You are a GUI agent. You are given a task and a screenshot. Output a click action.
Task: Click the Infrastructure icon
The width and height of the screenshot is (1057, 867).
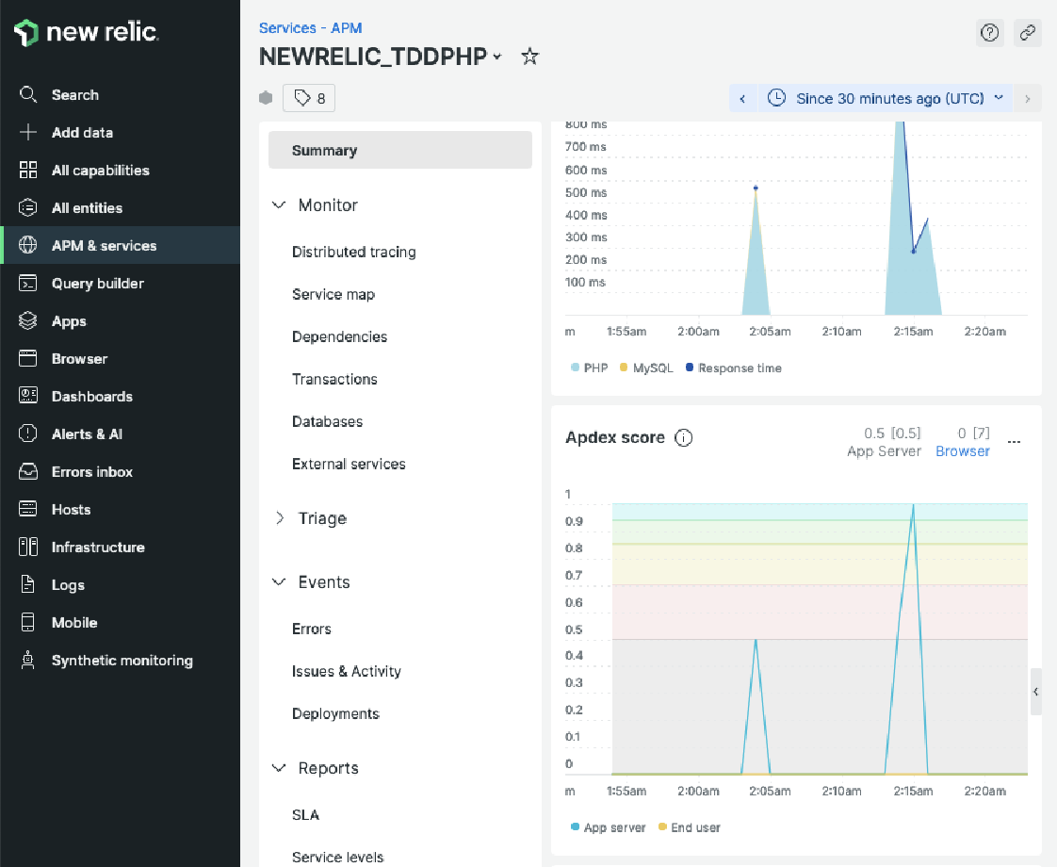click(27, 548)
